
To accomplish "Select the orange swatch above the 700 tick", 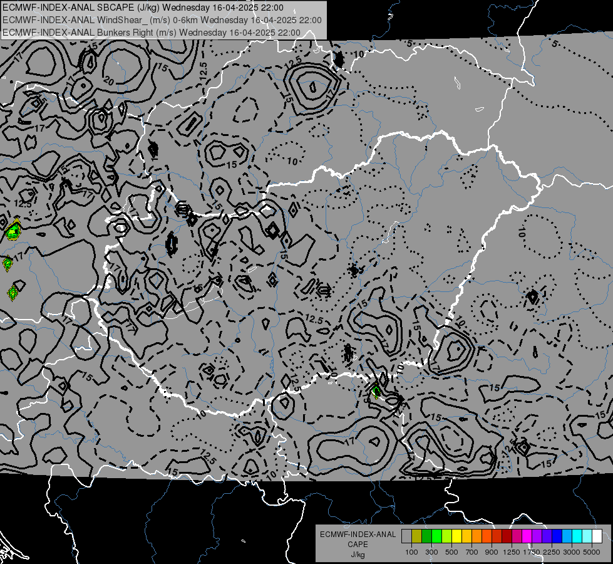I will coord(477,536).
